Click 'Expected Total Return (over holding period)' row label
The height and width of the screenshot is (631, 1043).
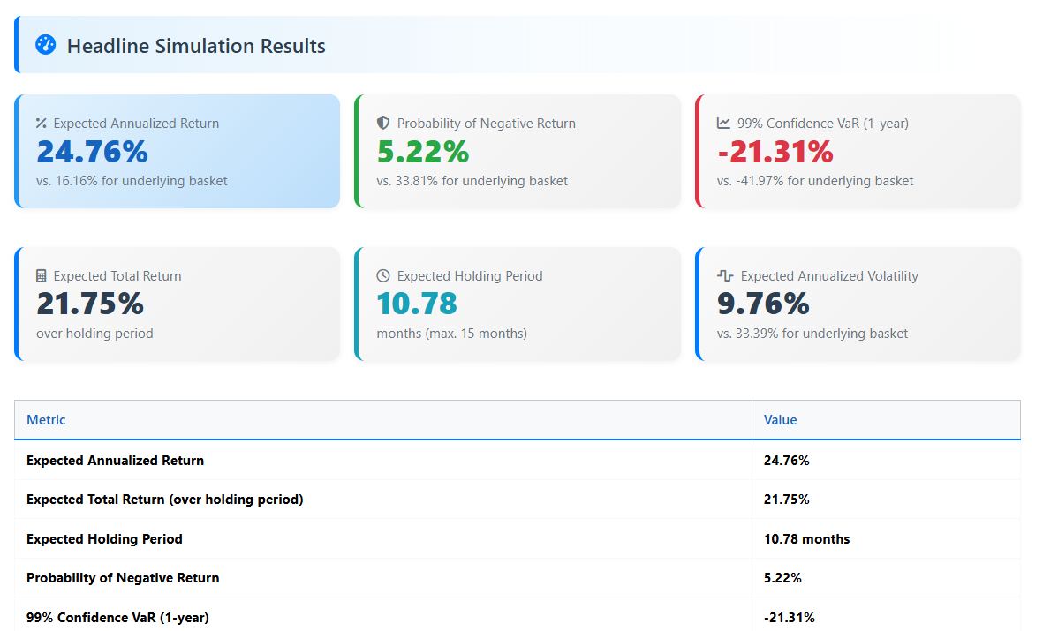[x=165, y=500]
